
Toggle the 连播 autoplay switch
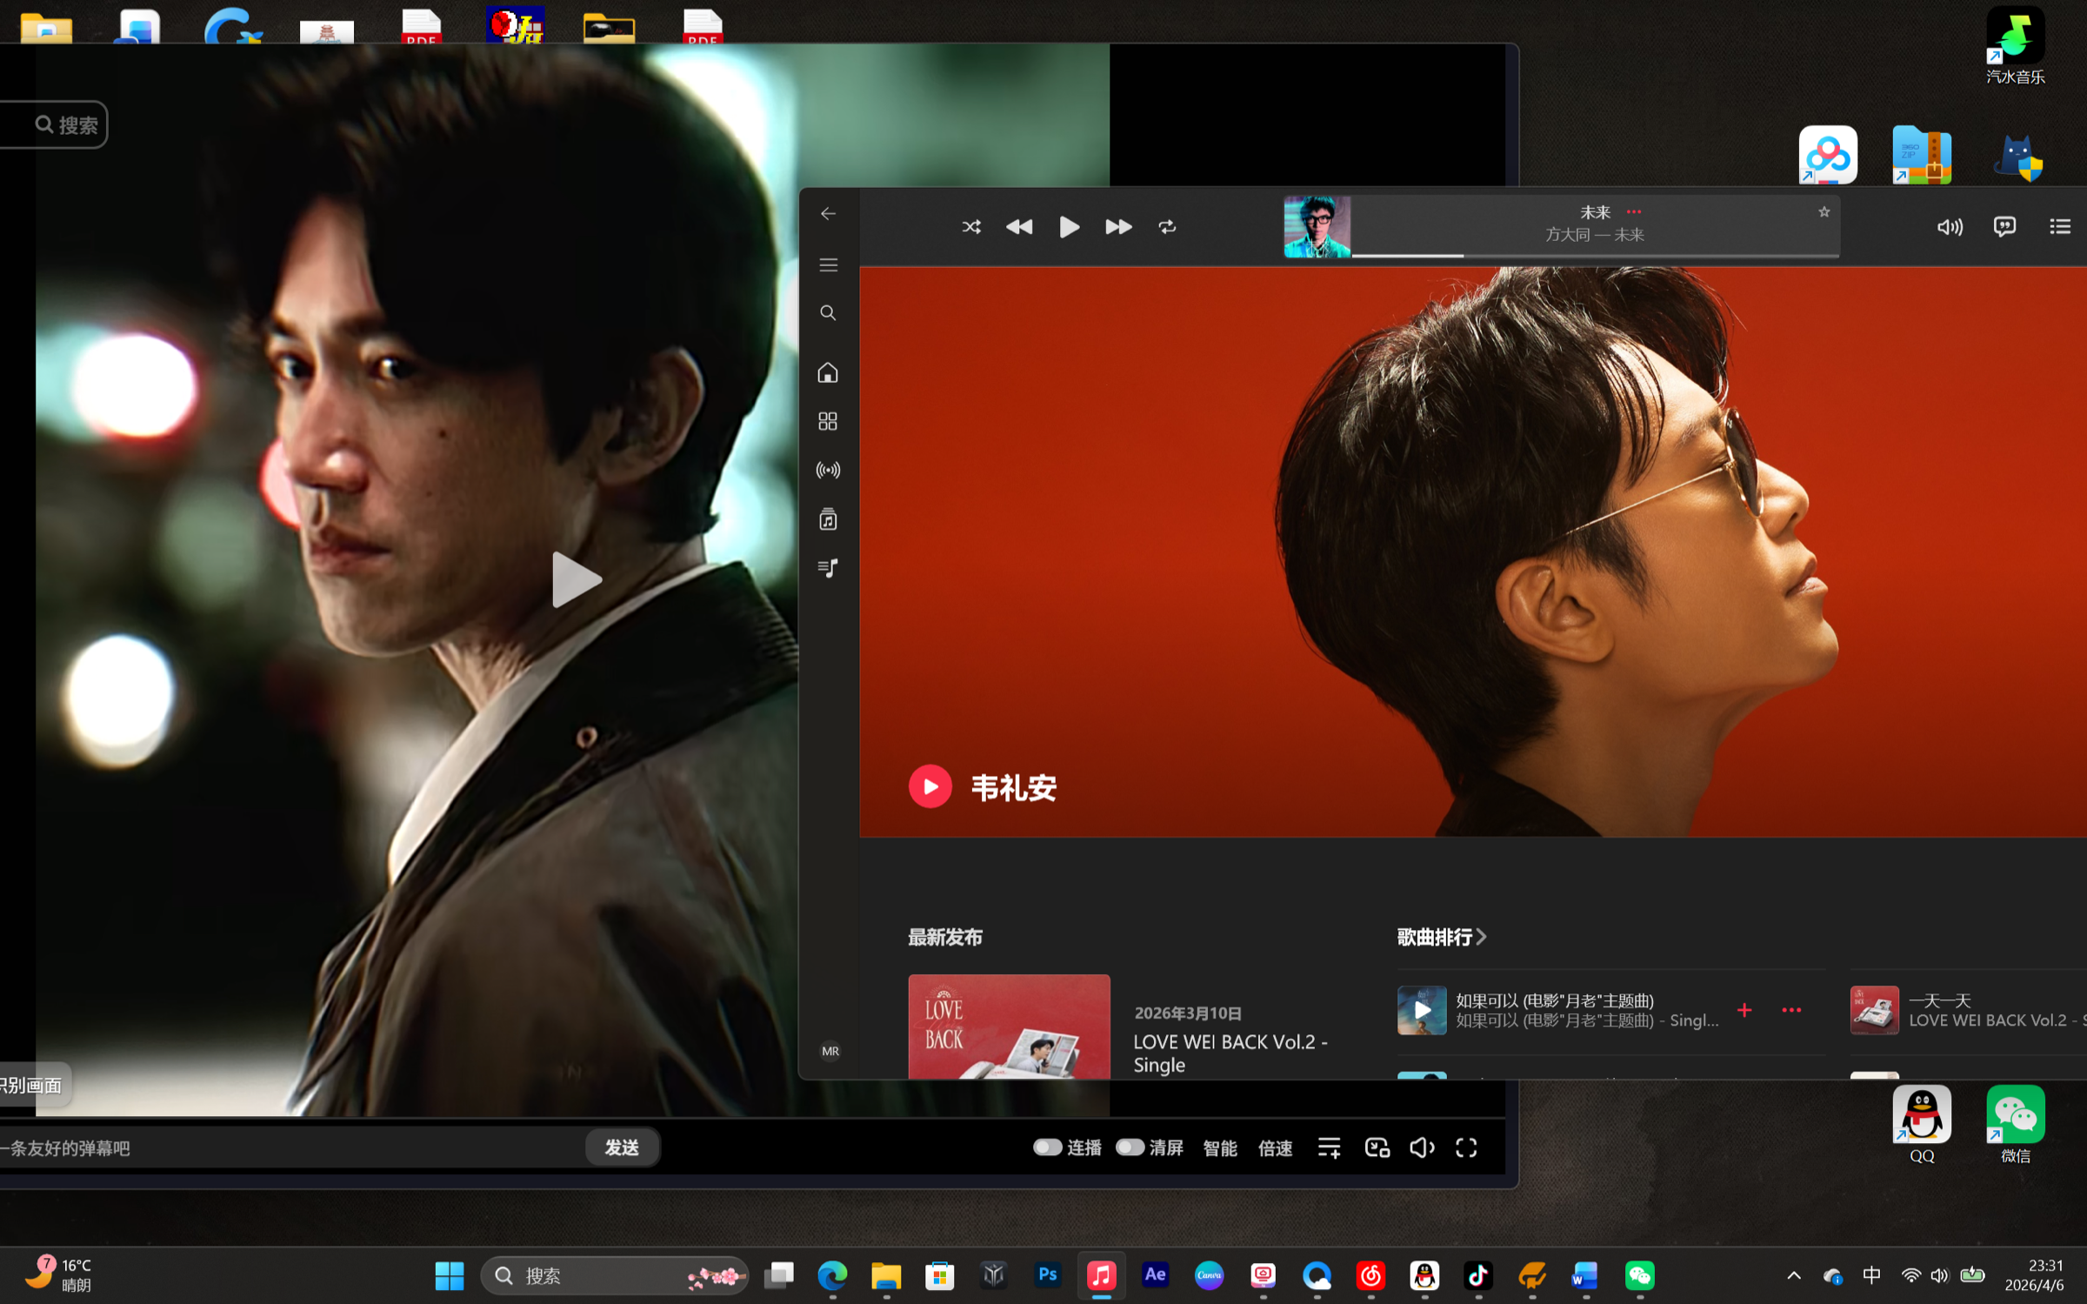1047,1147
